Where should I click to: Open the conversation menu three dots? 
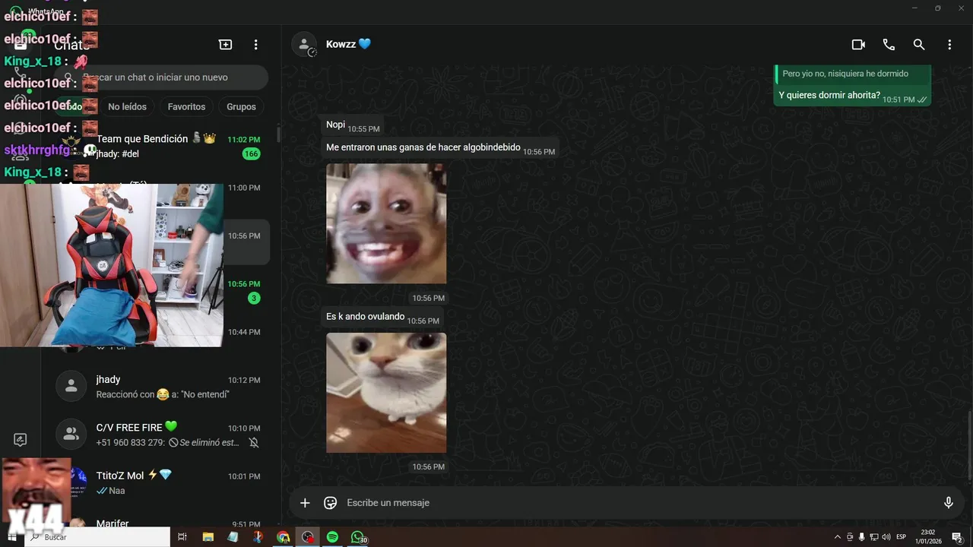pyautogui.click(x=949, y=45)
